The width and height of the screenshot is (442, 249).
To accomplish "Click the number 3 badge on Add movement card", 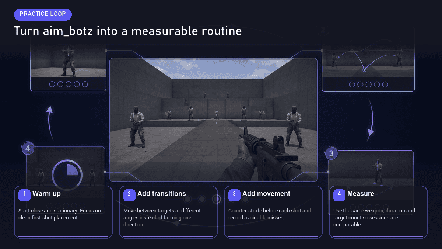I will point(234,196).
